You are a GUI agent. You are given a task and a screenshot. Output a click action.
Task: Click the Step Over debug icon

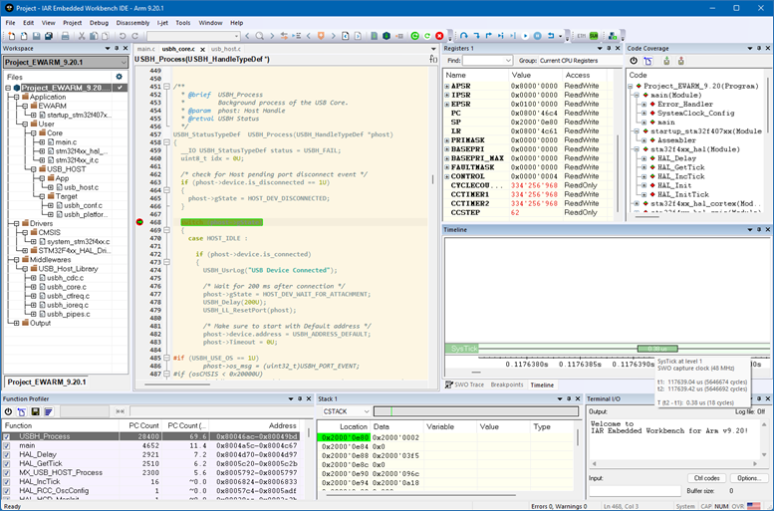pos(464,36)
